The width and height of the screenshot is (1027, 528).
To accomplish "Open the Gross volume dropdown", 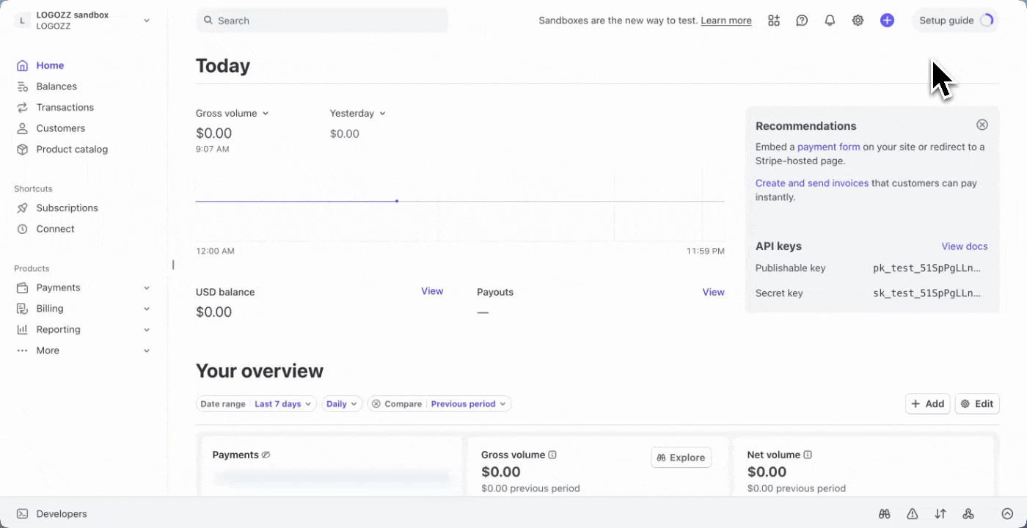I will [x=232, y=114].
